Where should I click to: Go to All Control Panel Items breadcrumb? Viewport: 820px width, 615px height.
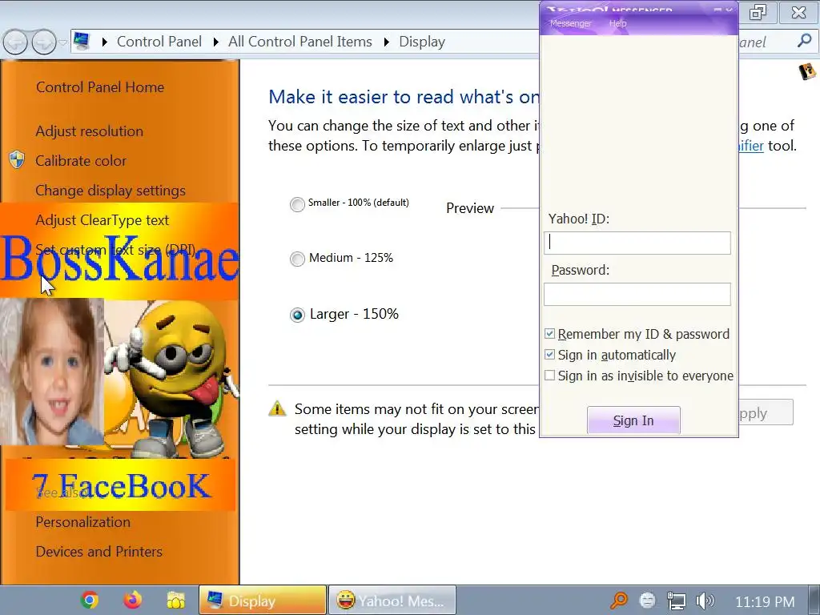coord(299,42)
